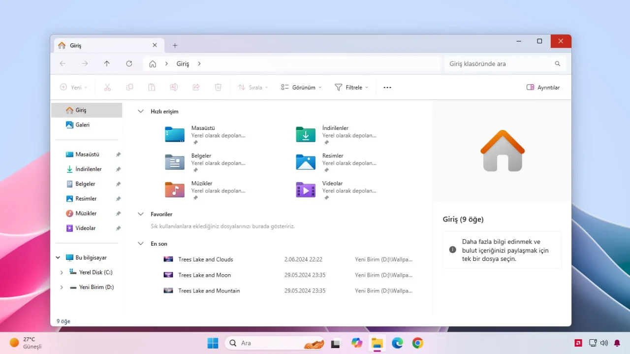Launch Microsoft Edge from taskbar
The width and height of the screenshot is (630, 354).
tap(397, 343)
